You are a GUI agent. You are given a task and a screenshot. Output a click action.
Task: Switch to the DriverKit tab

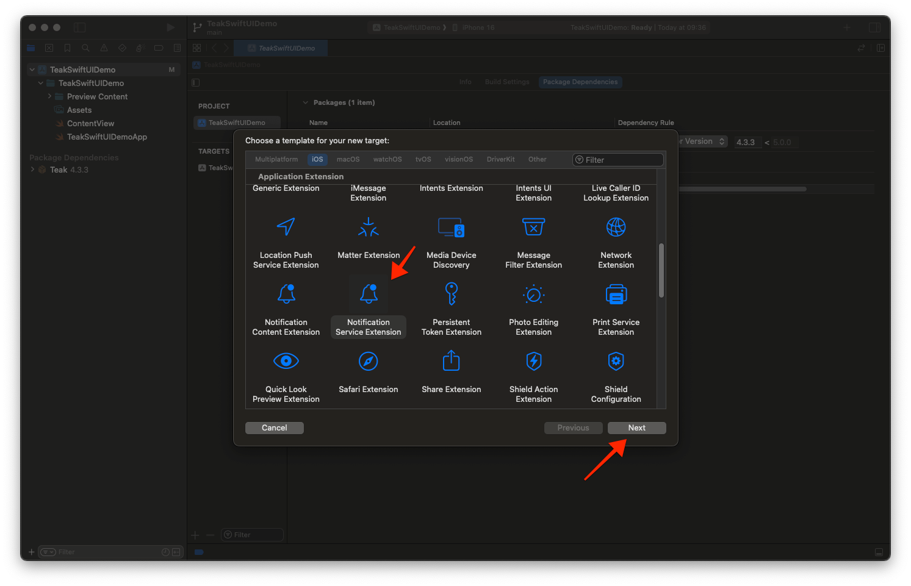[500, 159]
